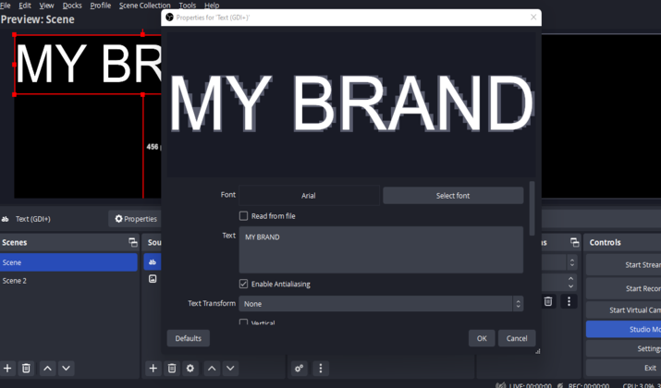Screen dimensions: 661x388
Task: Click into the MY BRAND text box
Action: pyautogui.click(x=381, y=249)
